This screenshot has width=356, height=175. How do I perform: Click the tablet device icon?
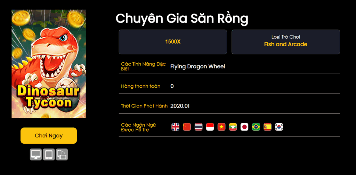[49, 154]
